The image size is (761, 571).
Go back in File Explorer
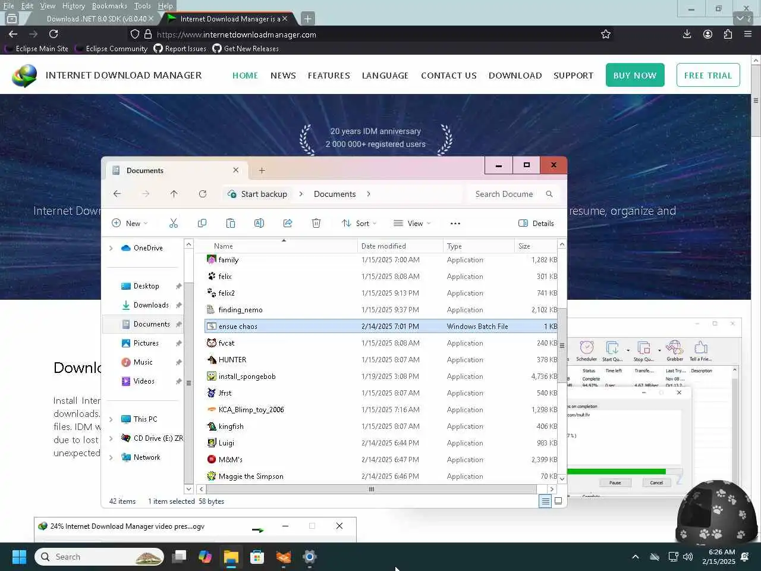click(117, 194)
